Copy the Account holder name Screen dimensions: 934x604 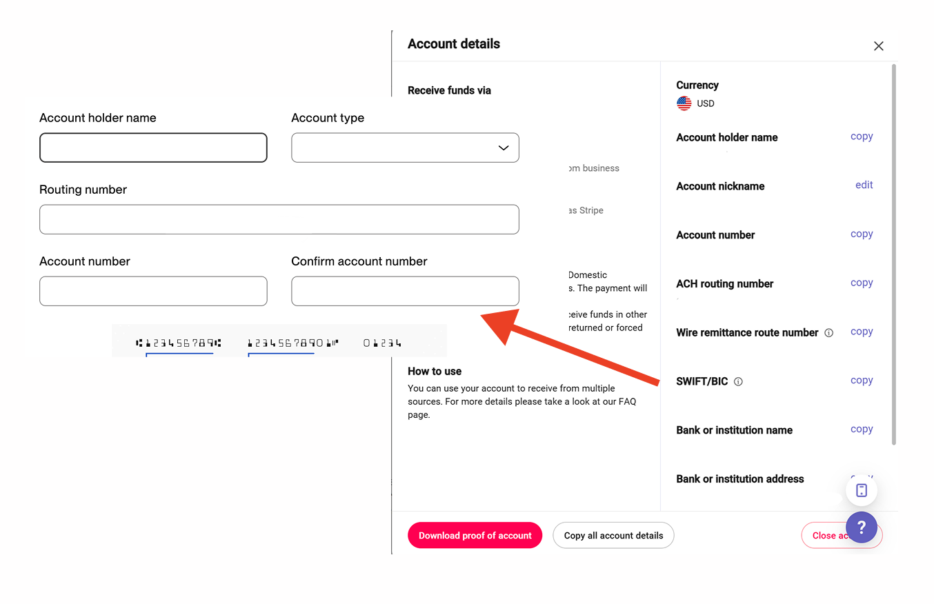click(x=862, y=137)
